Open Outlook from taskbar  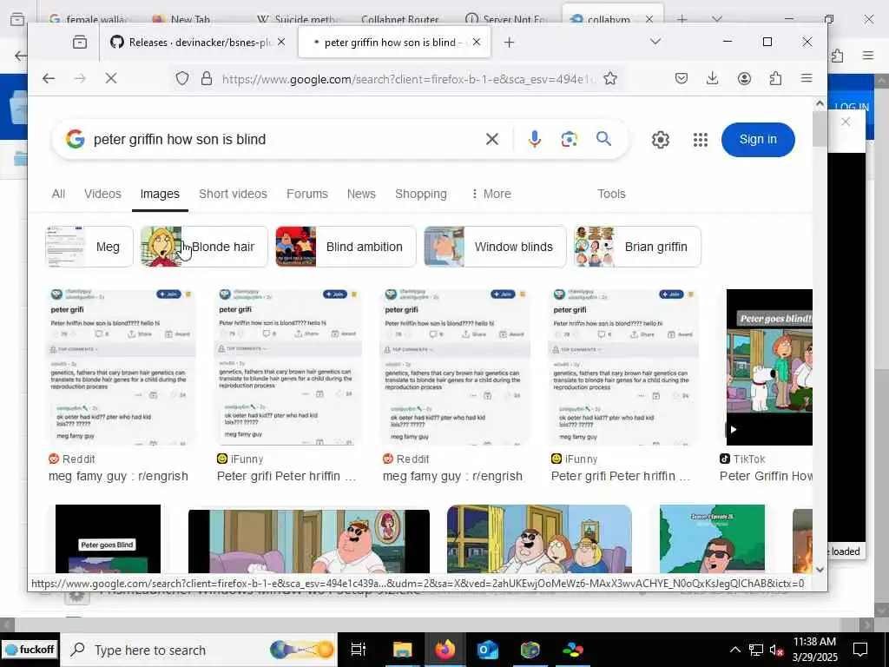[x=488, y=650]
